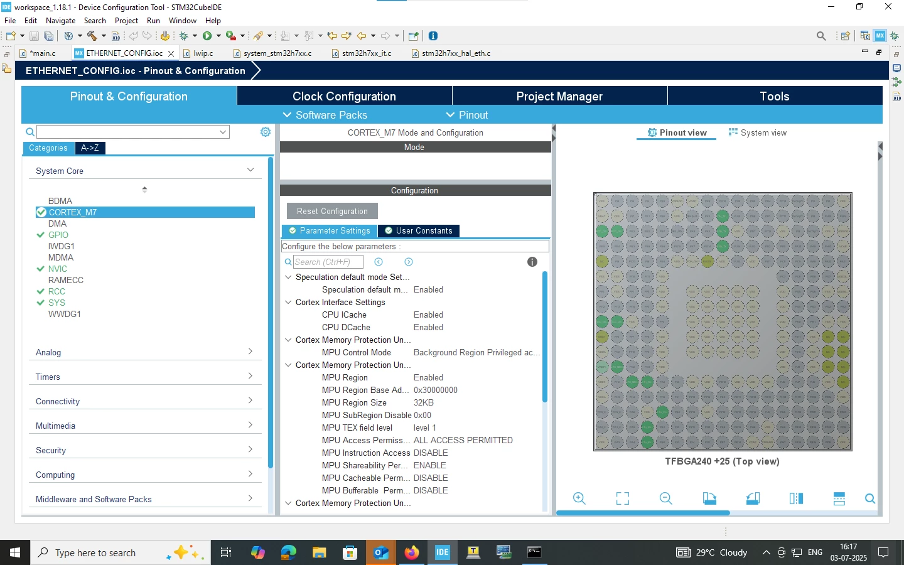Open the User Constants tab
The image size is (904, 565).
pyautogui.click(x=419, y=231)
